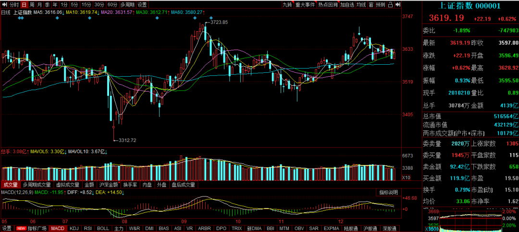Toggle 重大事件 major events display

305,5
